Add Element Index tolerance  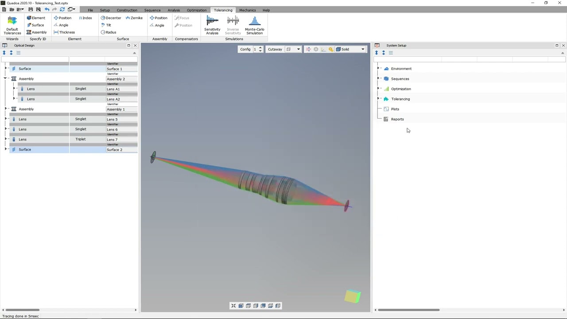85,18
